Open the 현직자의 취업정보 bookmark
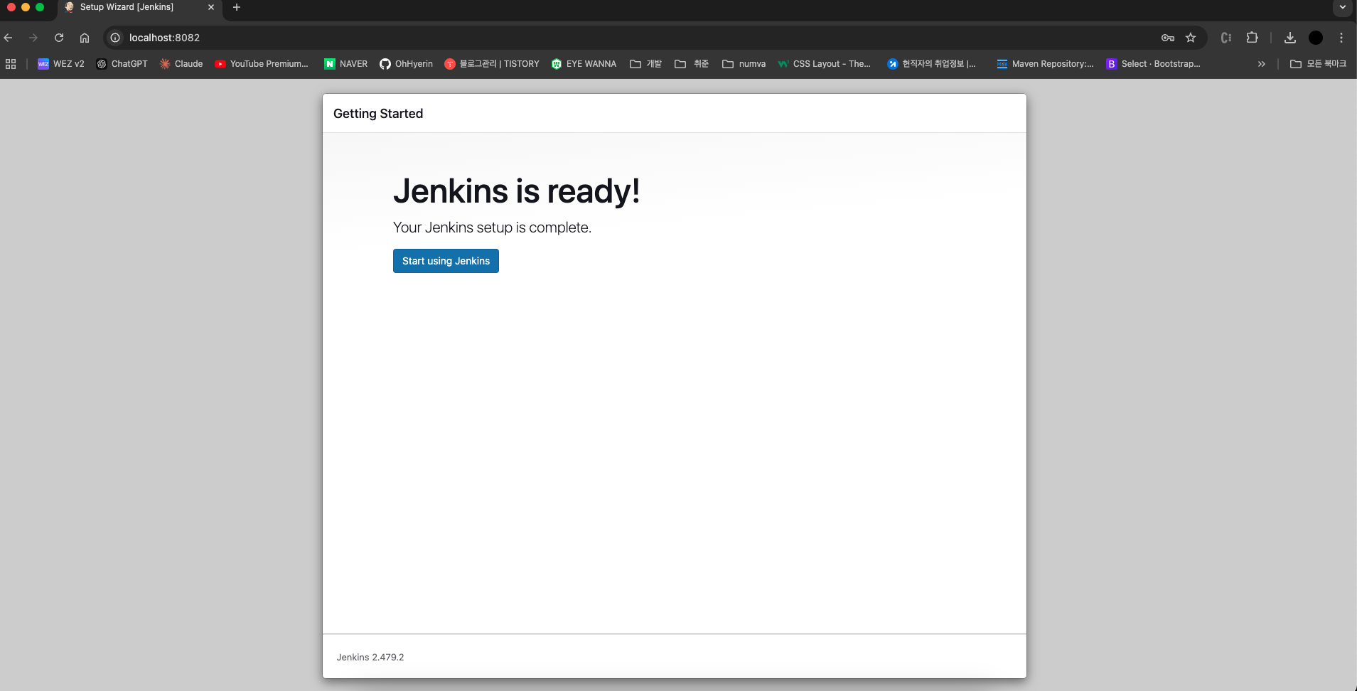This screenshot has height=691, width=1357. pos(932,64)
